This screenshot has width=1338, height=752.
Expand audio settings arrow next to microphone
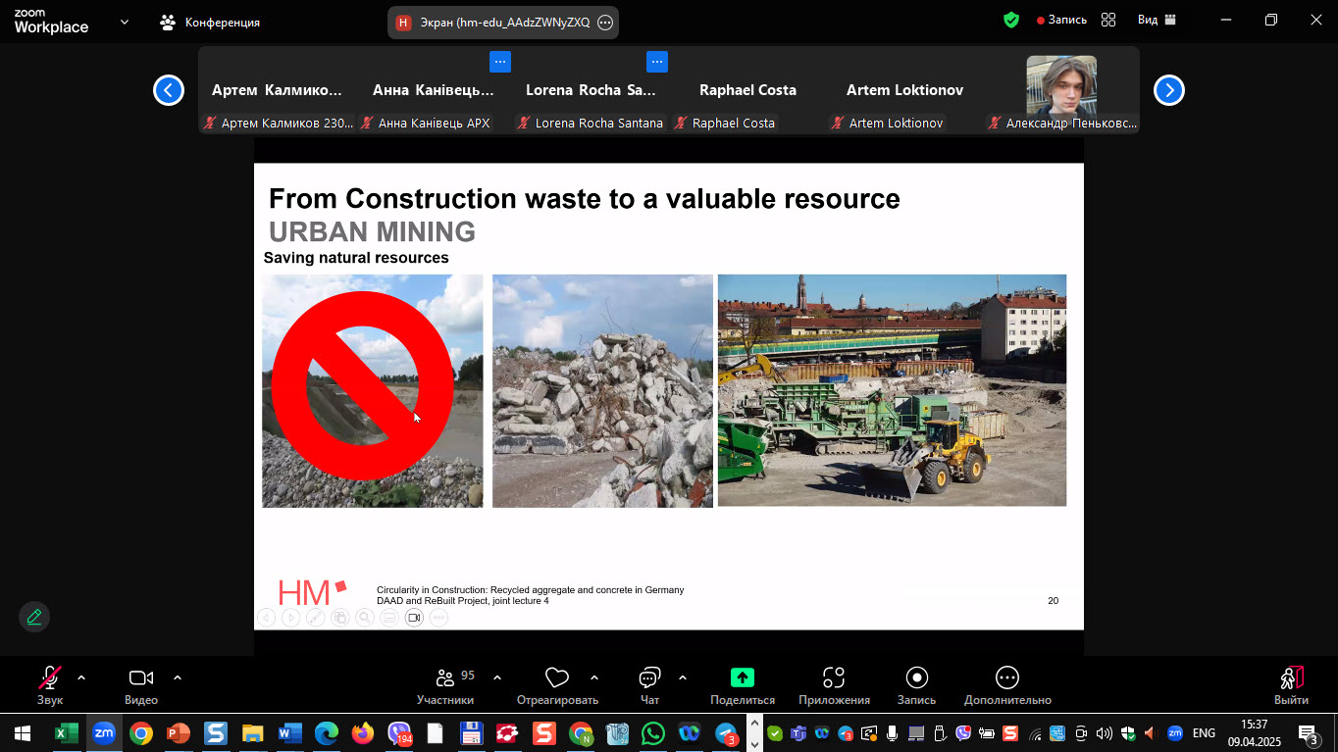pyautogui.click(x=81, y=677)
